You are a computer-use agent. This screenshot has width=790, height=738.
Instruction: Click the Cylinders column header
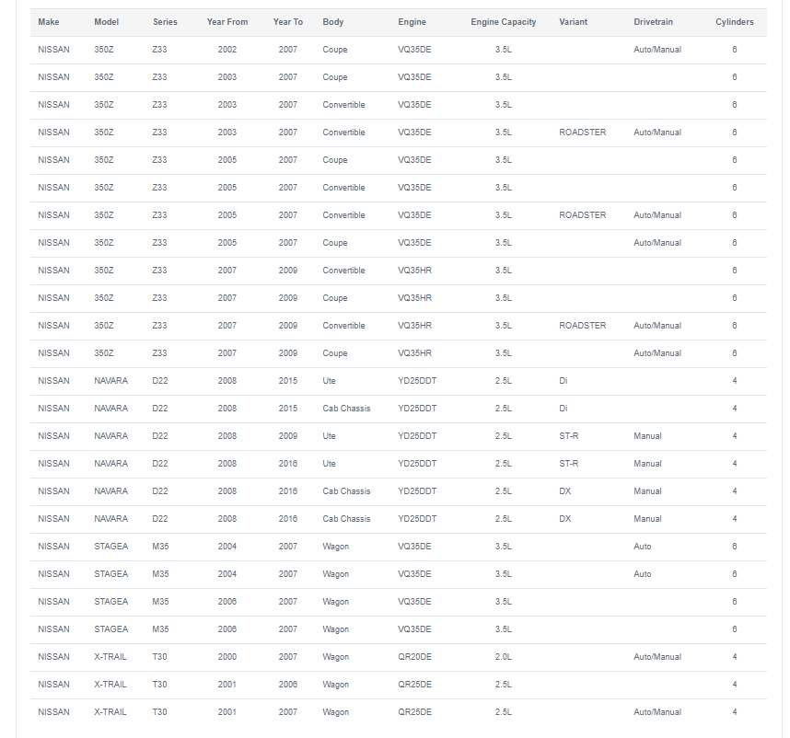(x=735, y=22)
